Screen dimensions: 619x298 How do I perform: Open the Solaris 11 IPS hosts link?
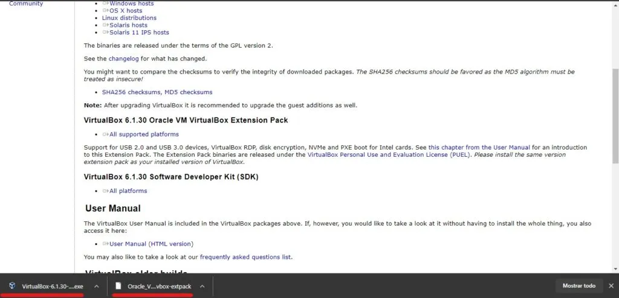pos(139,33)
